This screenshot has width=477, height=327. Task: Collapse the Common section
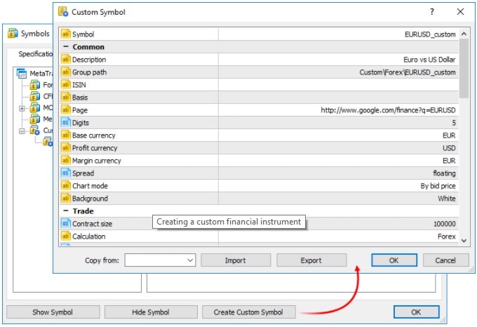tap(66, 47)
